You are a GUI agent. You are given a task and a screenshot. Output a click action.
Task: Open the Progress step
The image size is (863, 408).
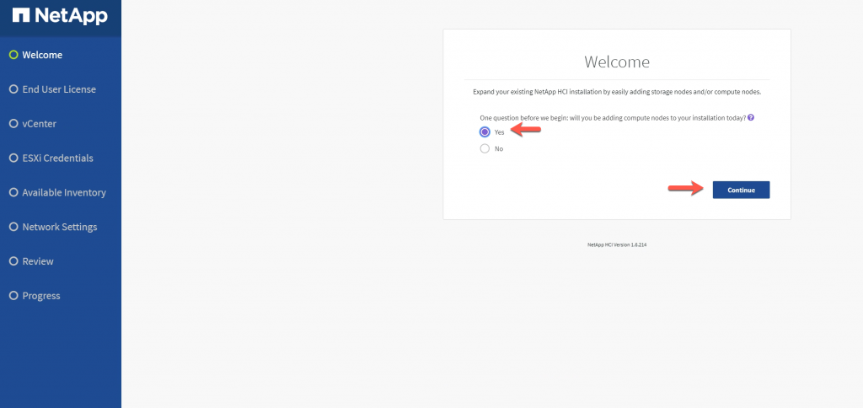coord(35,296)
